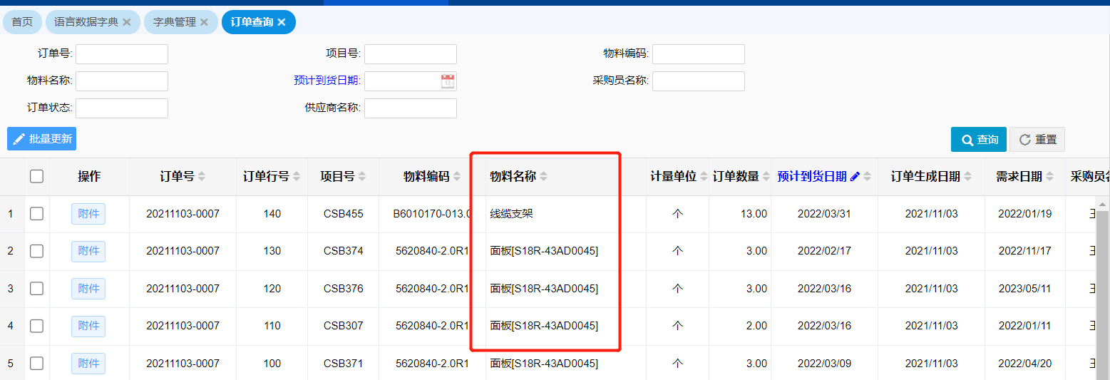Click the vertical scrollbar on table
The width and height of the screenshot is (1110, 380).
click(1102, 285)
